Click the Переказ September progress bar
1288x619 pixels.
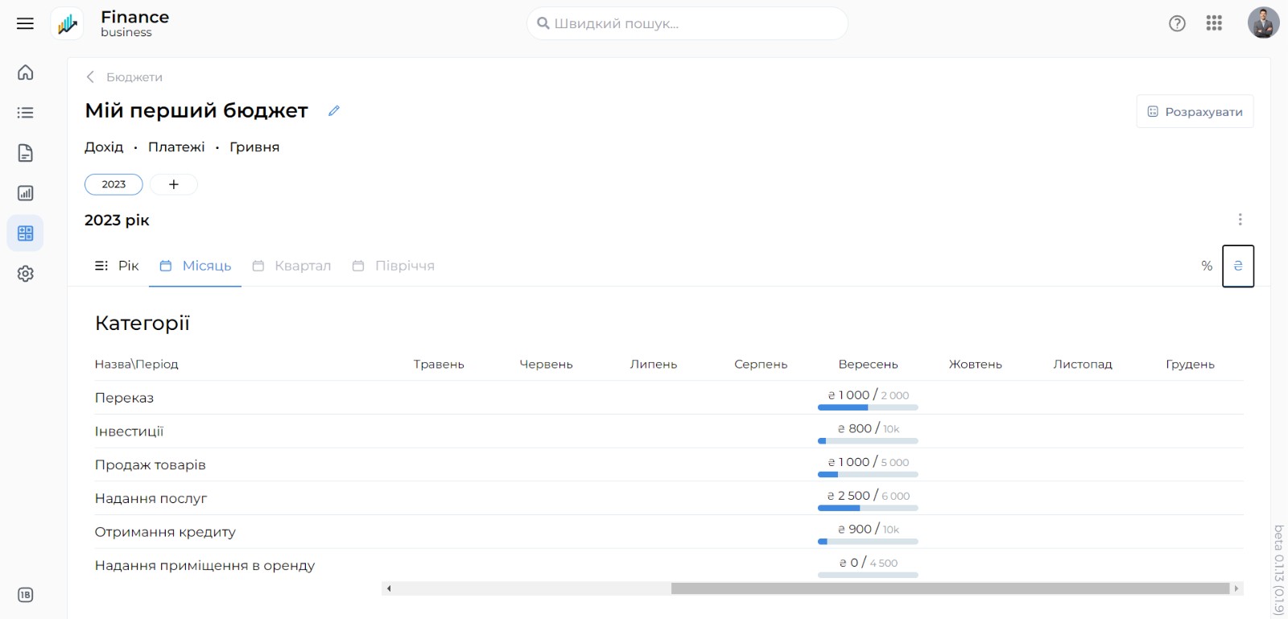[x=868, y=407]
